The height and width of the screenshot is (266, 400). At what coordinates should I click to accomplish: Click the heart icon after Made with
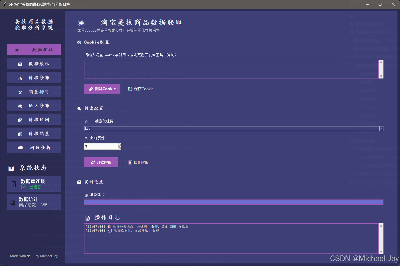(x=28, y=256)
